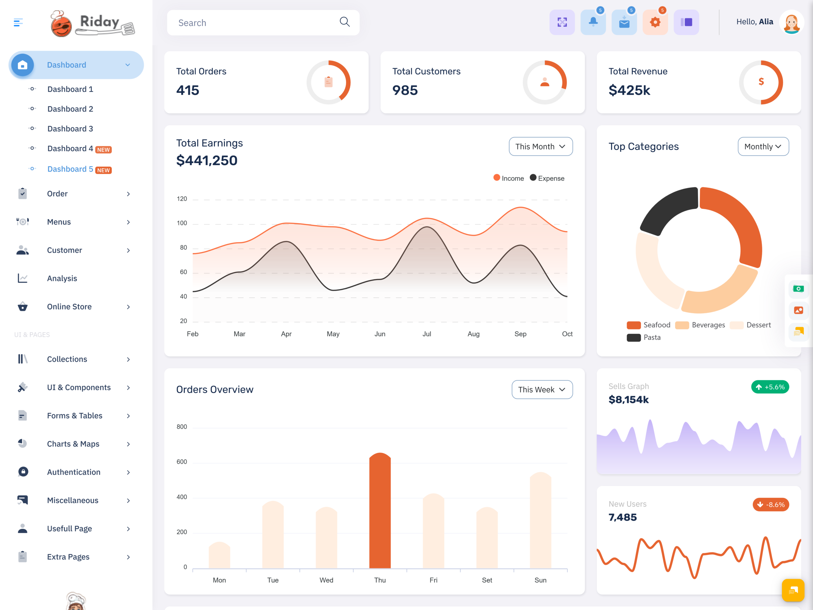Open the orange settings gear icon
813x610 pixels.
tap(655, 23)
